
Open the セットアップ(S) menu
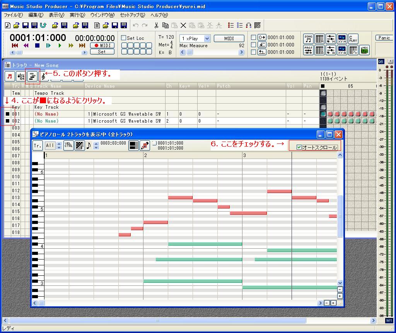tap(132, 15)
